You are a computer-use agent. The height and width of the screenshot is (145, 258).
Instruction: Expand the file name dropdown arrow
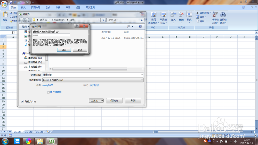142,75
